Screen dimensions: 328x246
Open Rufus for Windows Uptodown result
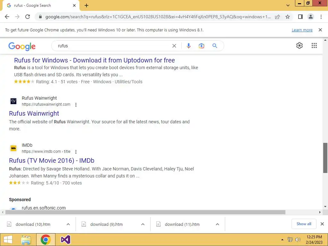point(94,60)
